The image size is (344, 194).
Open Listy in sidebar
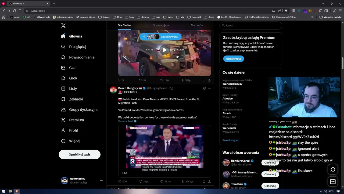click(69, 88)
